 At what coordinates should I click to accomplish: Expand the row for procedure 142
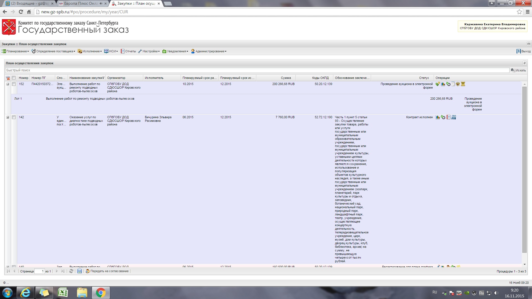(x=8, y=117)
